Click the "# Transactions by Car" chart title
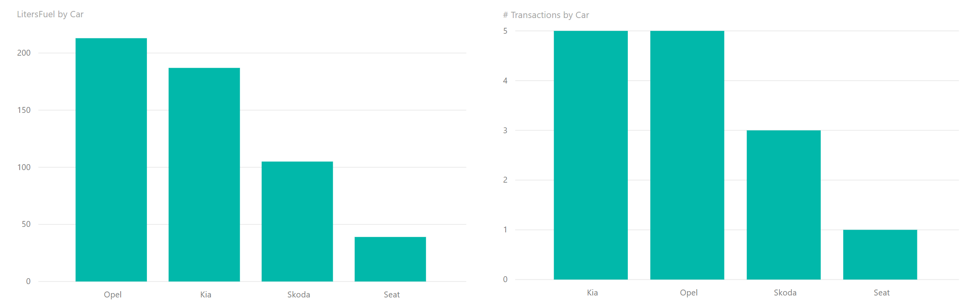Image resolution: width=961 pixels, height=308 pixels. [546, 15]
